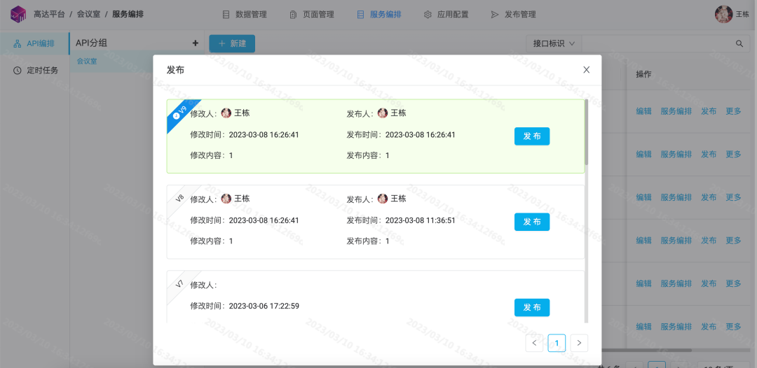Open the 数据管理 tab
This screenshot has height=368, width=757.
pyautogui.click(x=245, y=15)
